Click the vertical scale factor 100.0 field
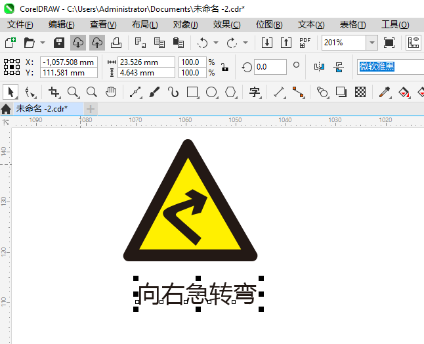Image resolution: width=424 pixels, height=344 pixels. tap(192, 73)
